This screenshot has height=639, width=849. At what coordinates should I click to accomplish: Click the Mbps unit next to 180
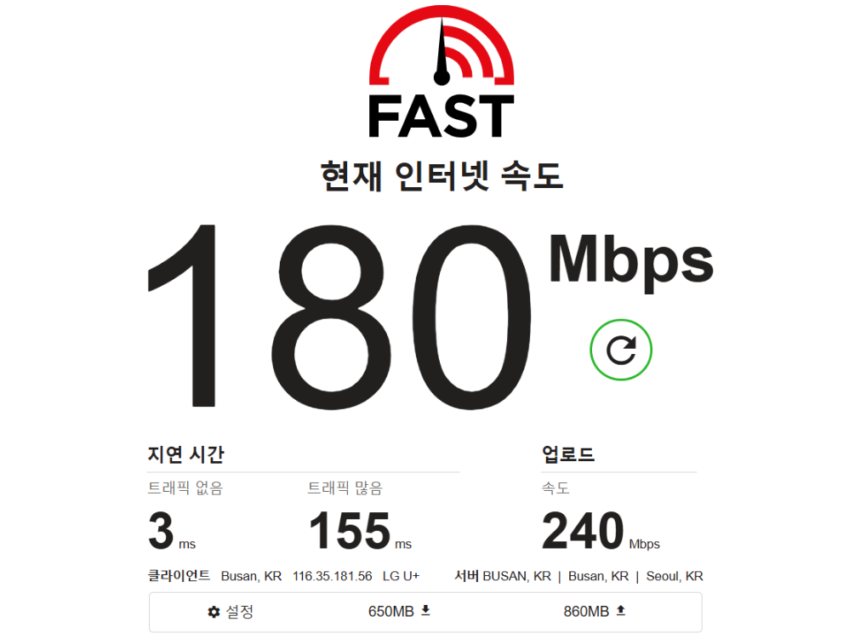(631, 261)
